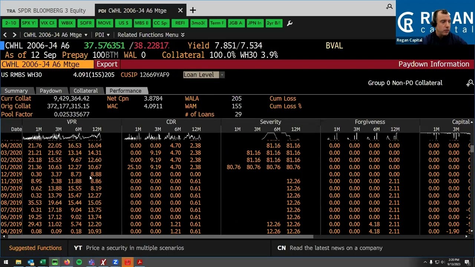Click the Date column header

[16, 129]
